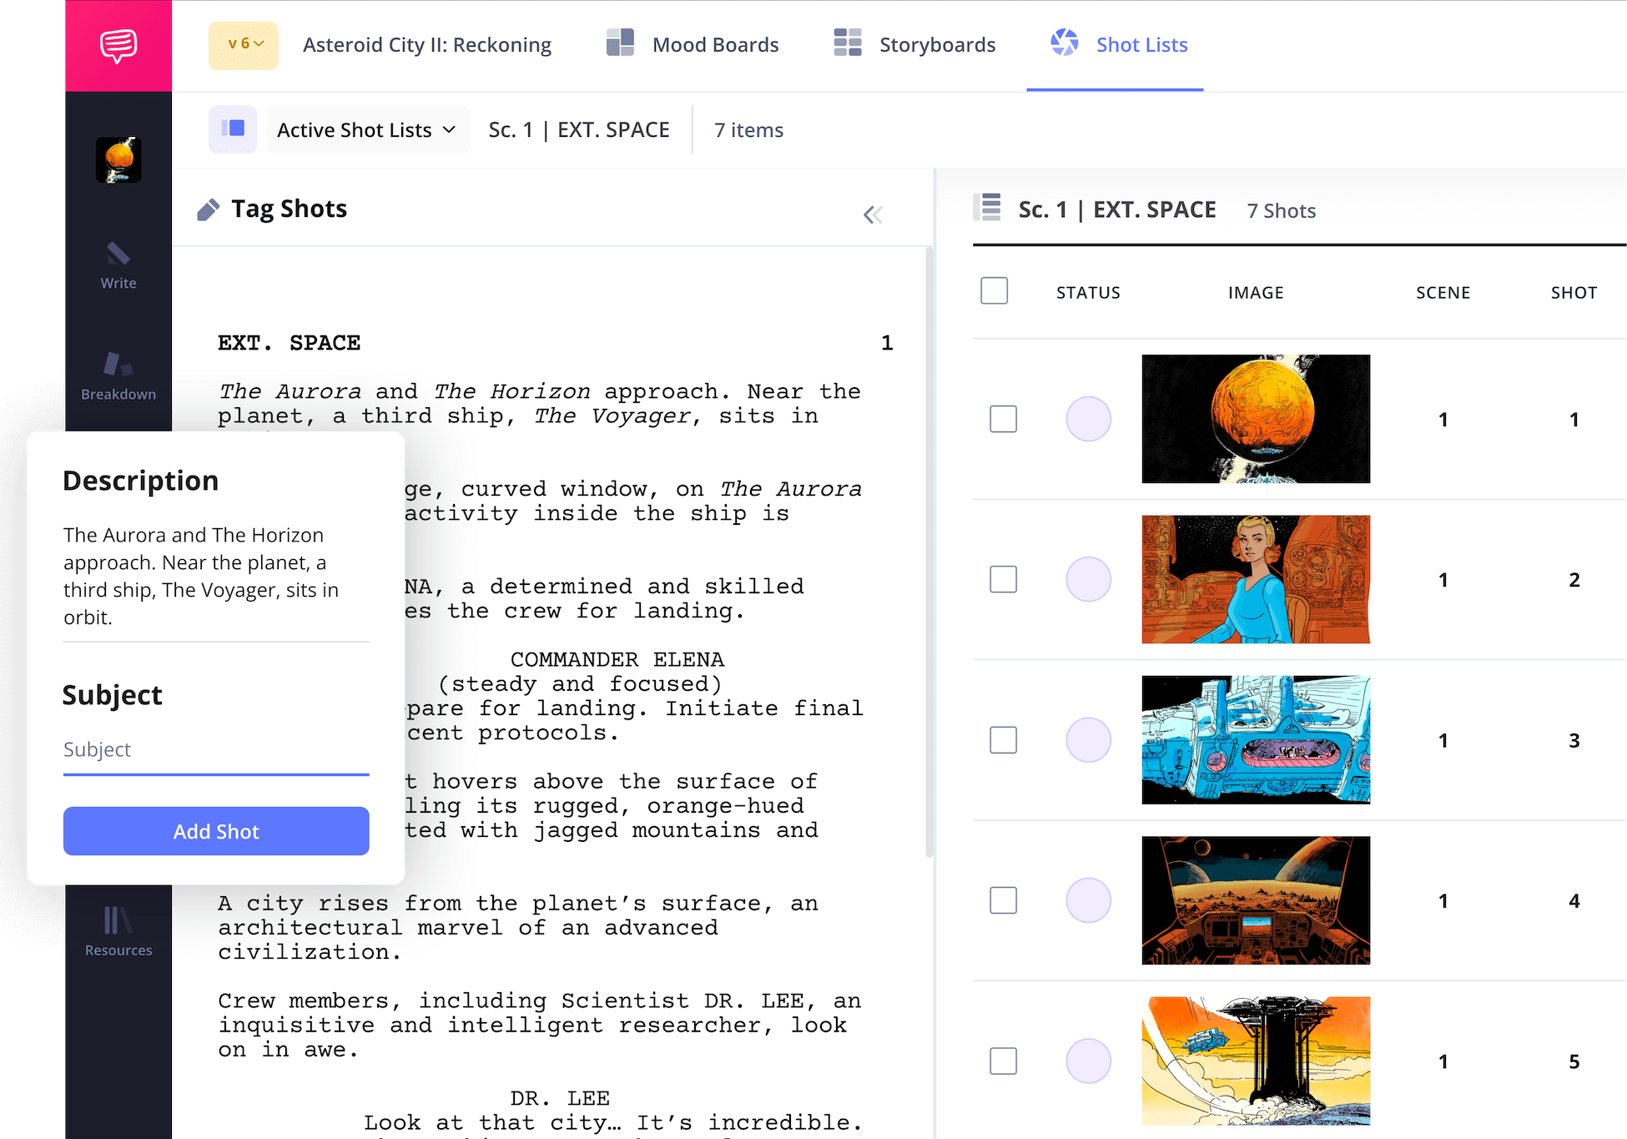Open the cockpit view image of shot 4
This screenshot has height=1139, width=1627.
tap(1256, 900)
